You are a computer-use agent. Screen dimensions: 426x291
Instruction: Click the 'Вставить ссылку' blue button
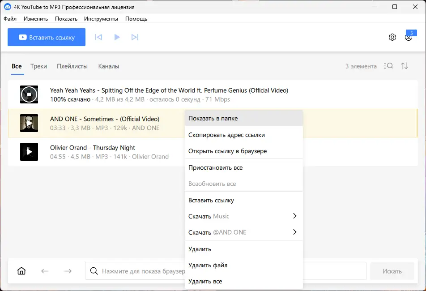[x=47, y=38]
